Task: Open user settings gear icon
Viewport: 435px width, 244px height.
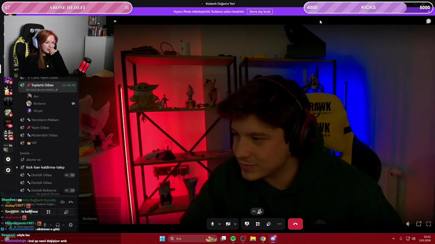Action: coord(71,225)
